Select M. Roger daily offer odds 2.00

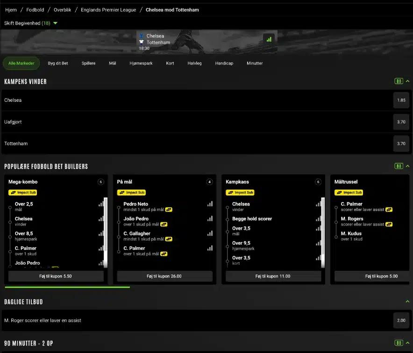pyautogui.click(x=401, y=320)
